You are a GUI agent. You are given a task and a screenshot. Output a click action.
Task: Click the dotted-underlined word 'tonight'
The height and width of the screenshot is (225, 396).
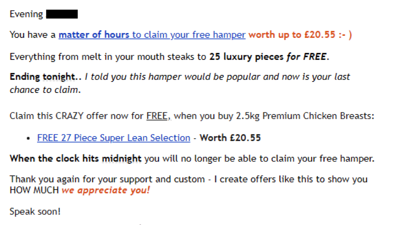click(59, 77)
